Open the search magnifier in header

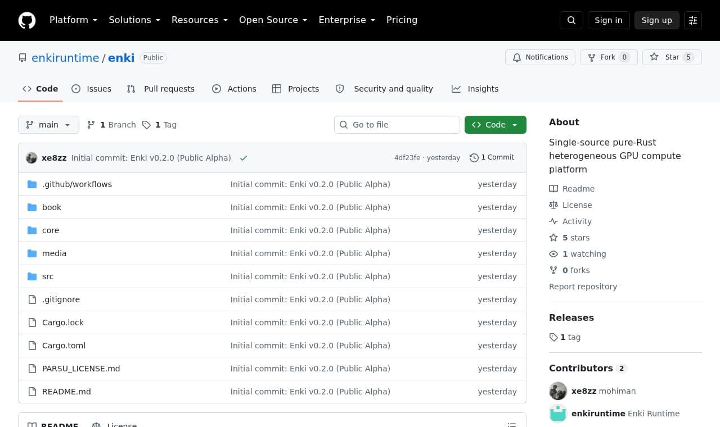(x=571, y=20)
